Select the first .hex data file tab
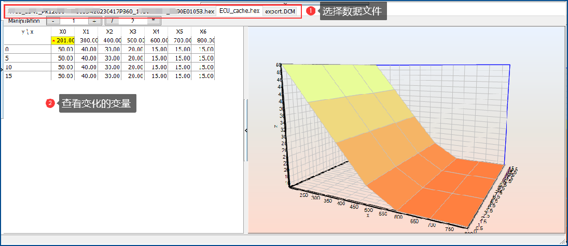Image resolution: width=568 pixels, height=246 pixels. pyautogui.click(x=111, y=11)
